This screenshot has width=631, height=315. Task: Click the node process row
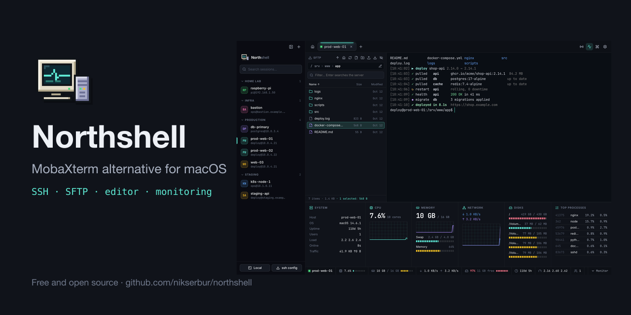[x=581, y=221]
